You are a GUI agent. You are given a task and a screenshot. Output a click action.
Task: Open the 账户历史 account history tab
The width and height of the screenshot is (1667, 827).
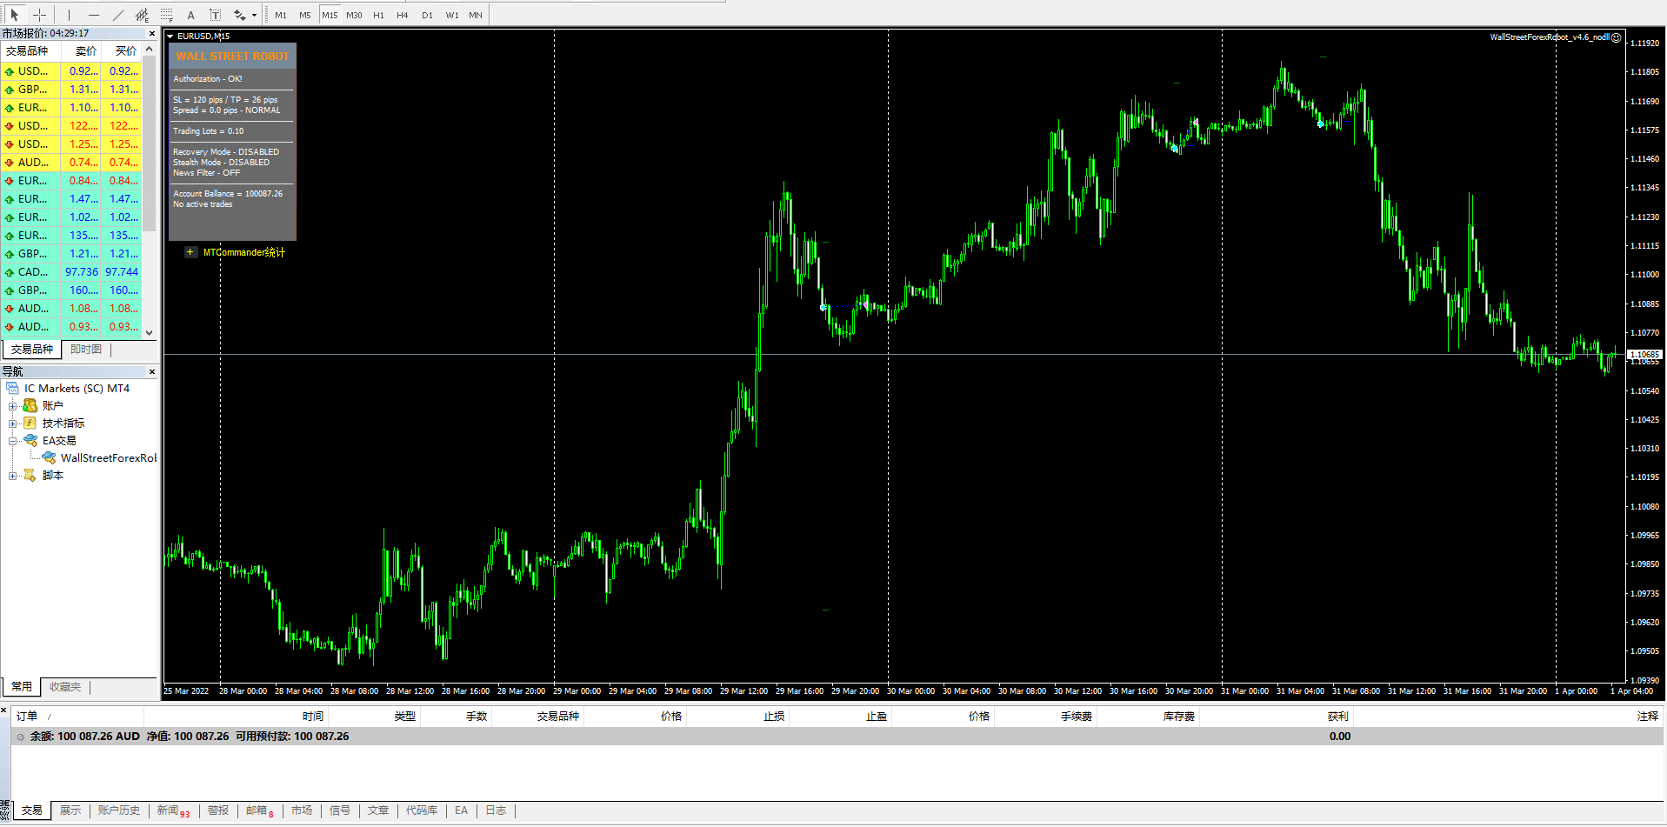click(x=119, y=810)
